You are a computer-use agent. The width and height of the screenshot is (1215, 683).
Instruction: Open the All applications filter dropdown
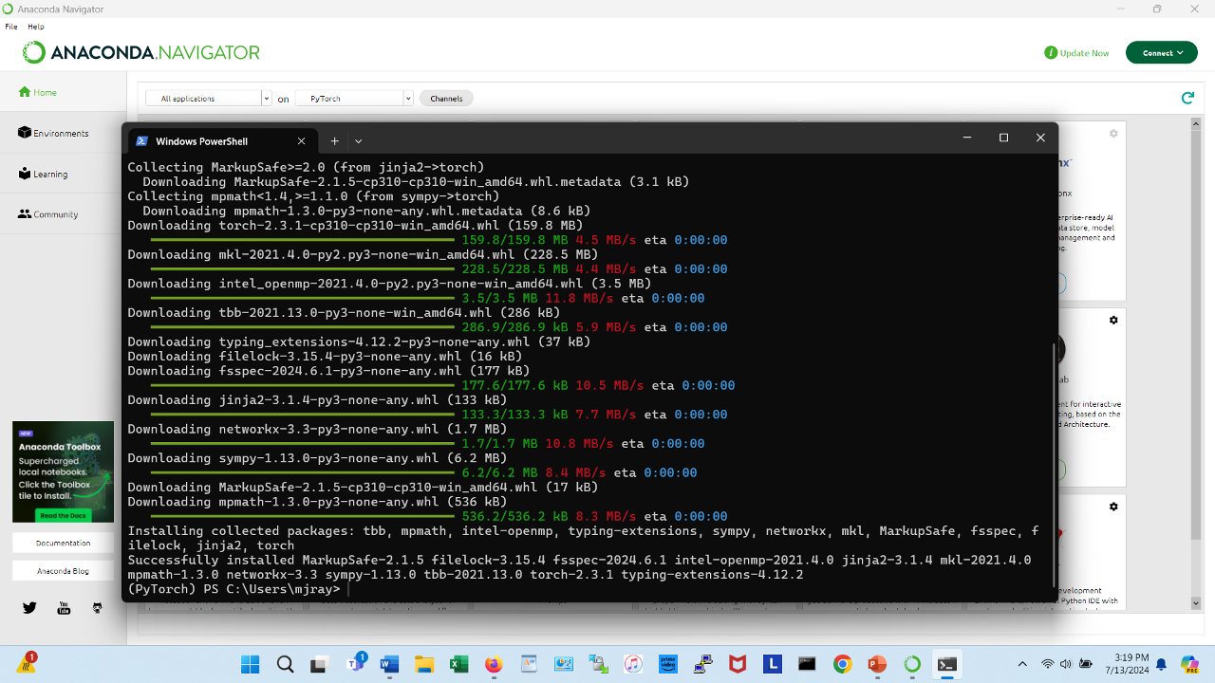point(205,98)
